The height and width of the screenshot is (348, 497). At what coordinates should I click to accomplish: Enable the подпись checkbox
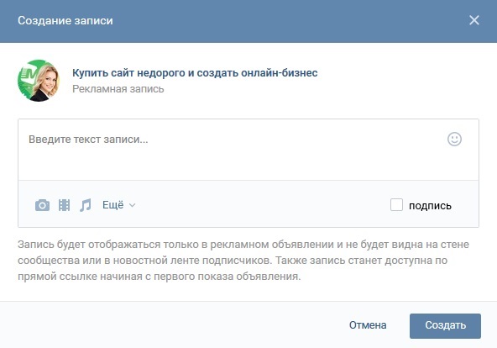(x=396, y=205)
